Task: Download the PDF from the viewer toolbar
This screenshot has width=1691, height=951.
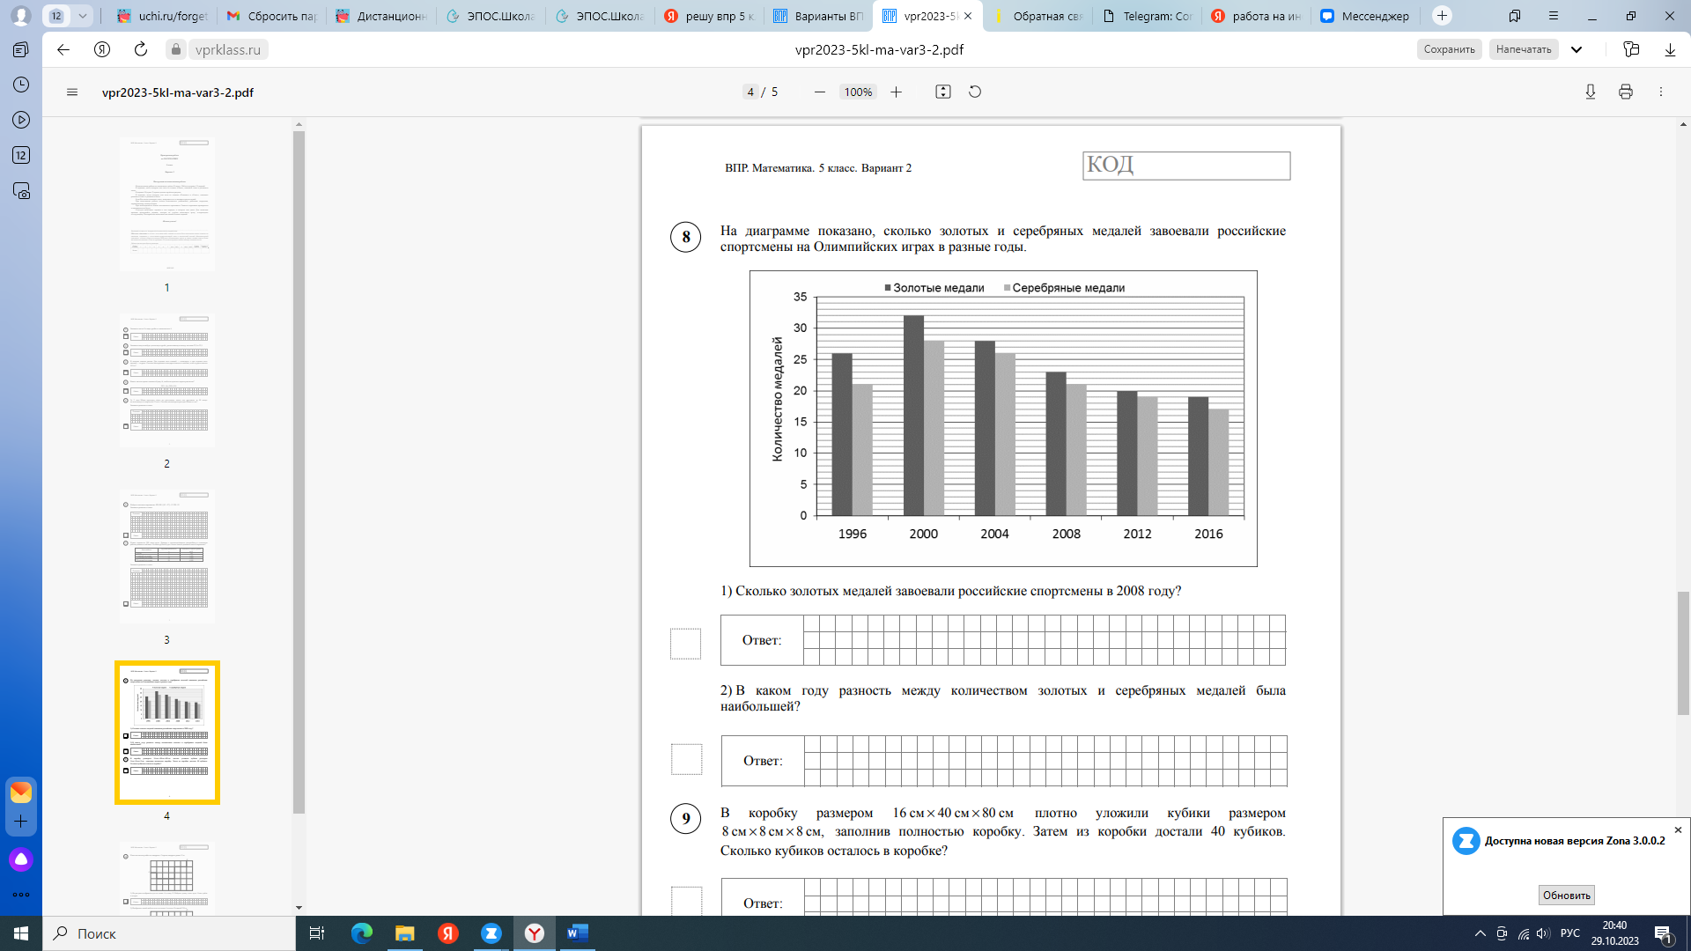Action: [1591, 92]
